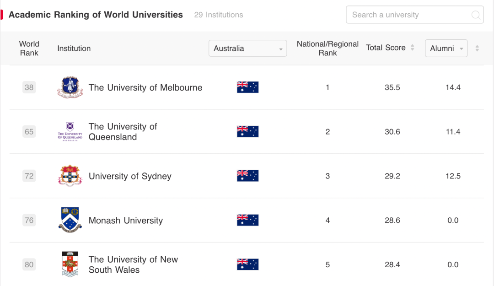Open the Australia country dropdown
494x286 pixels.
click(247, 49)
